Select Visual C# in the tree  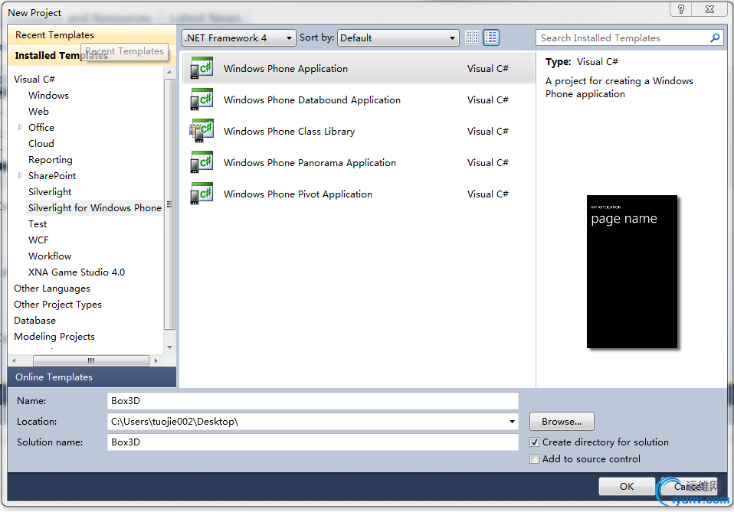(x=34, y=79)
